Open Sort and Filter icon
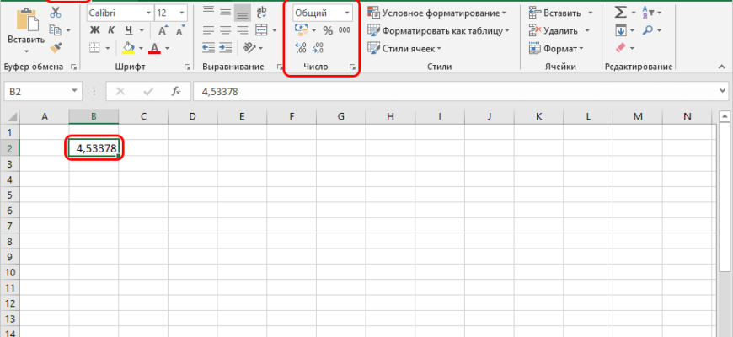This screenshot has width=733, height=337. pyautogui.click(x=648, y=13)
